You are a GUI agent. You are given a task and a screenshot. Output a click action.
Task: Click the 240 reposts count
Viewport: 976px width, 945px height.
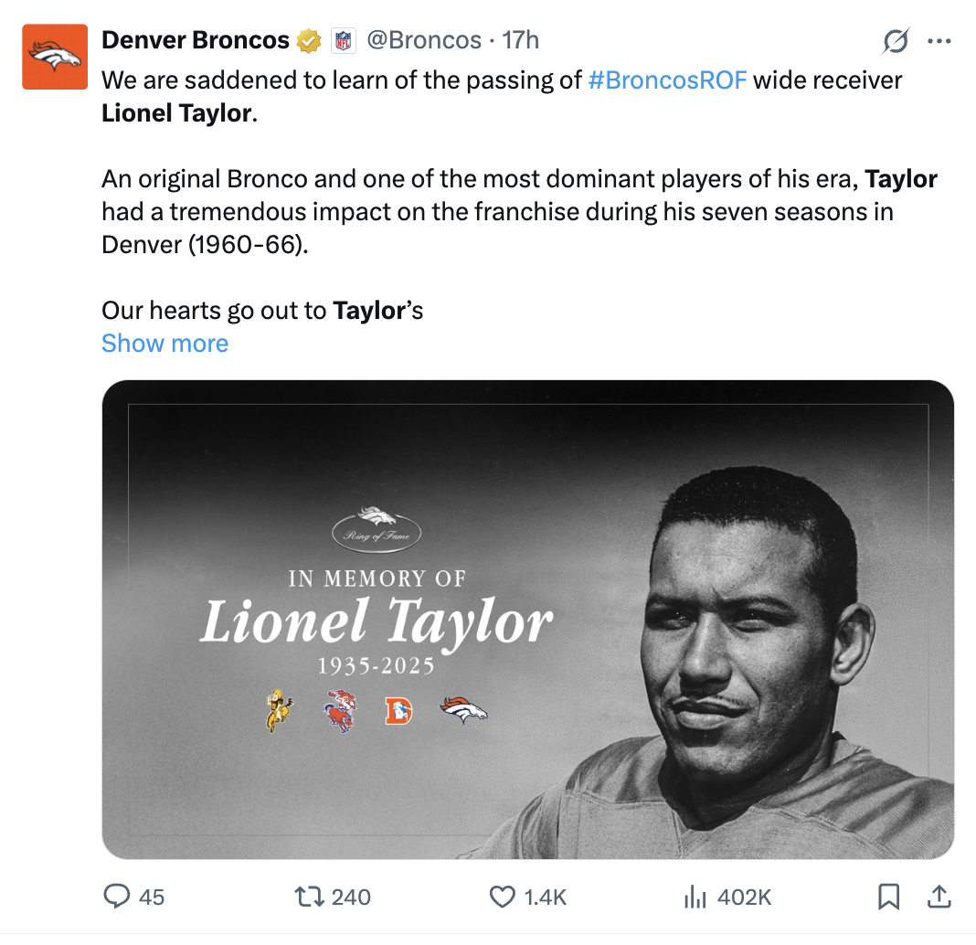point(351,897)
